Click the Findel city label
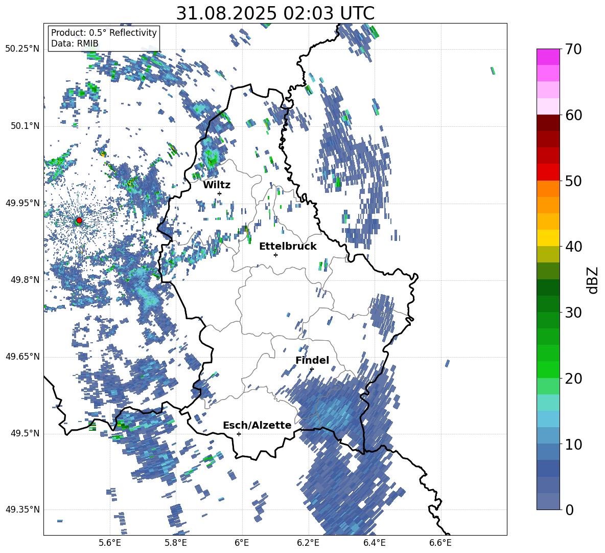605x553 pixels. tap(312, 360)
